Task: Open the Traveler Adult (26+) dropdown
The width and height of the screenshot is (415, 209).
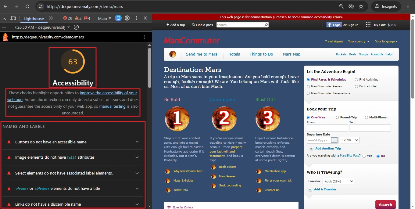Action: [339, 181]
